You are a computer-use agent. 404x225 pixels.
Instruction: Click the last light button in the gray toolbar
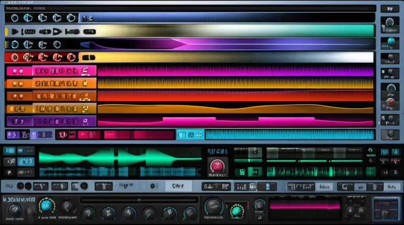391,187
